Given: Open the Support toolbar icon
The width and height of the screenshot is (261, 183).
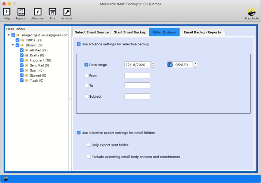Looking at the screenshot, I should (x=21, y=12).
